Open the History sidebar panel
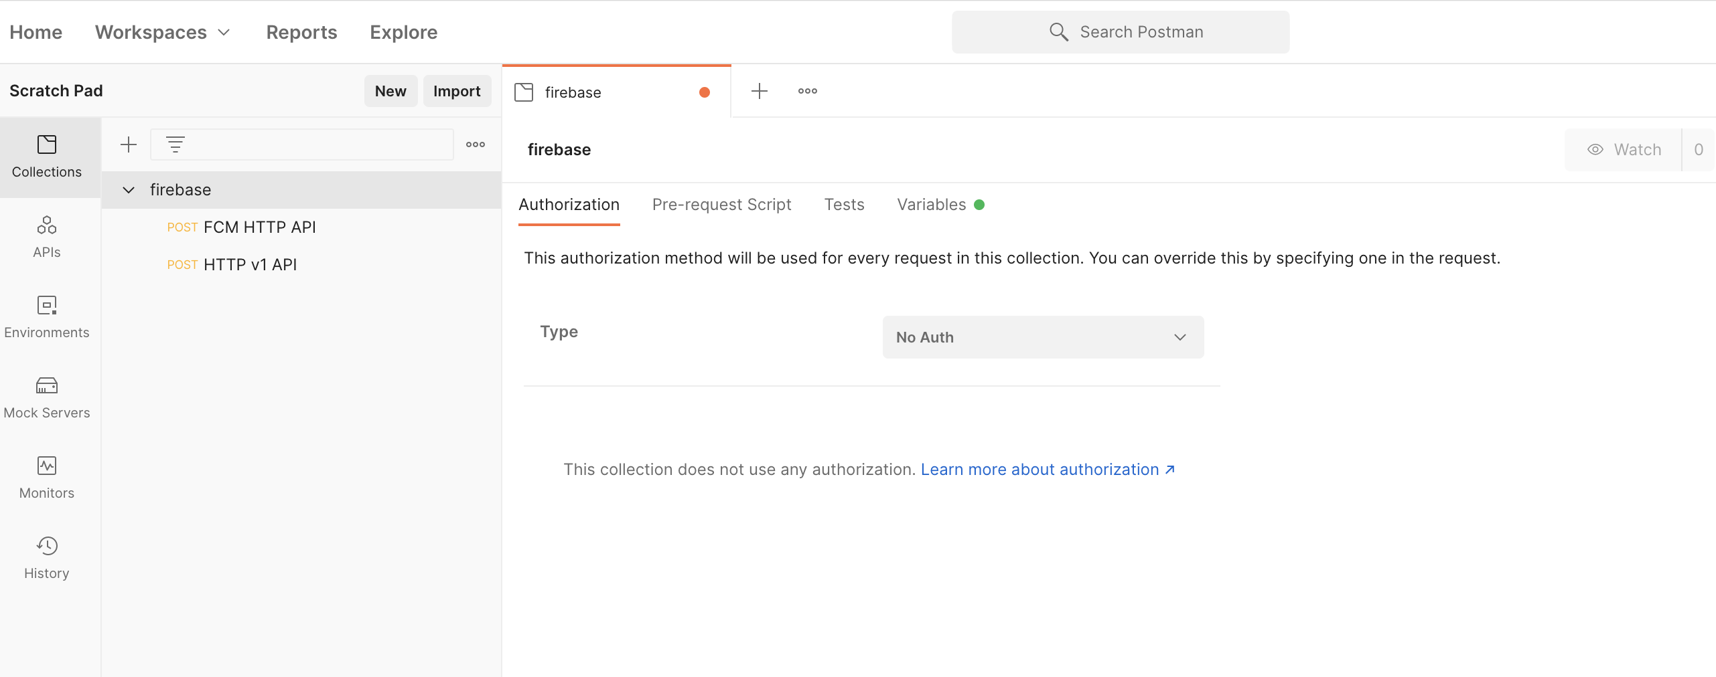1716x677 pixels. 47,559
